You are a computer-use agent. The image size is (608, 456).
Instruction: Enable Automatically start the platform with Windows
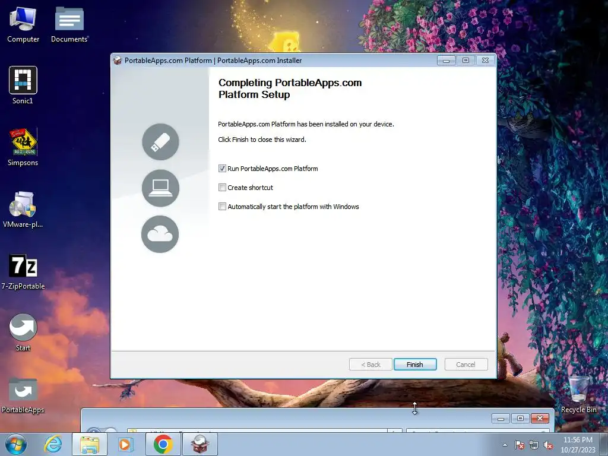pos(222,206)
